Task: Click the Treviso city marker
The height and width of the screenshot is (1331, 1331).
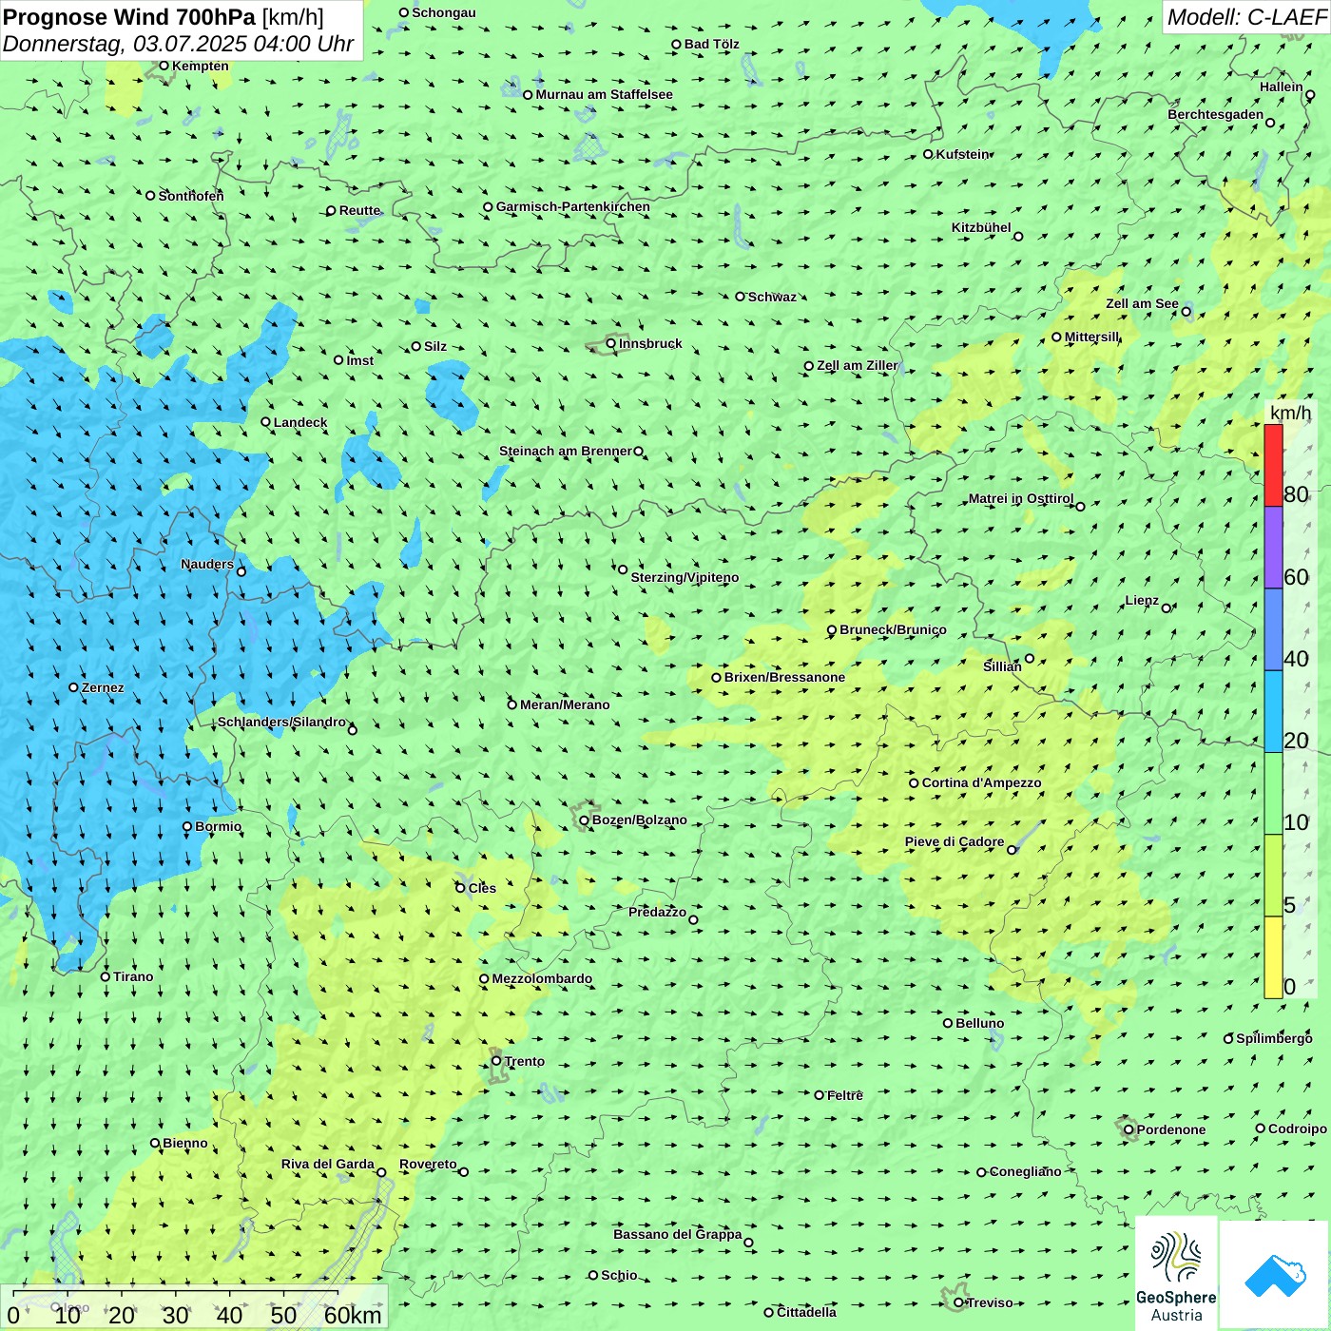Action: coord(959,1303)
